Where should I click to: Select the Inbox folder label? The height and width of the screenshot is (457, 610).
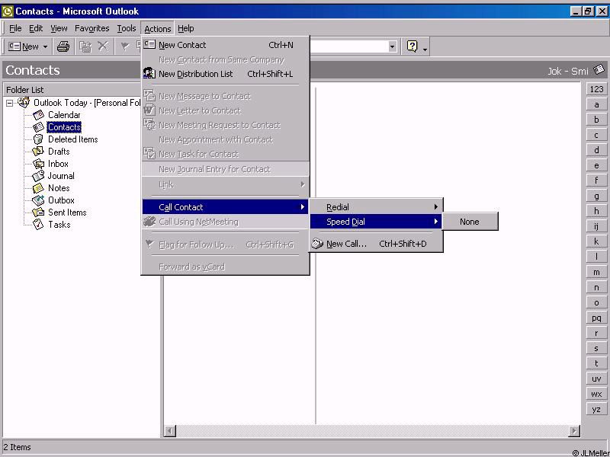(x=58, y=164)
